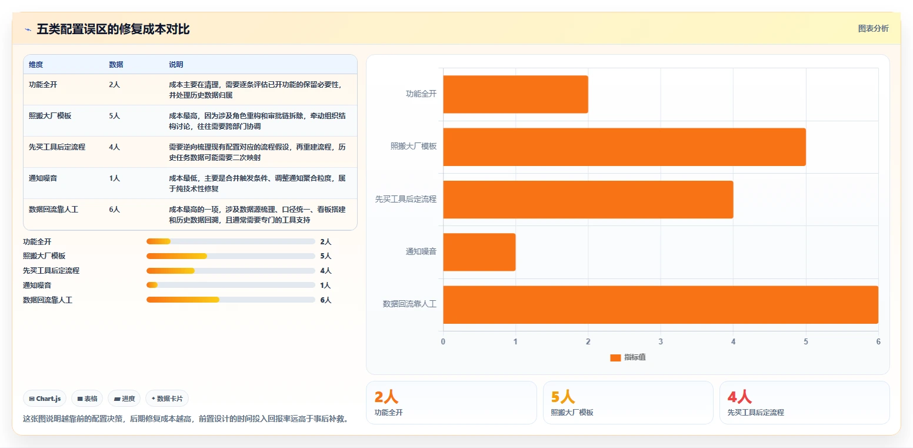Click the 先买工具后定流程 y-axis label in chart
This screenshot has height=448, width=913.
[406, 200]
